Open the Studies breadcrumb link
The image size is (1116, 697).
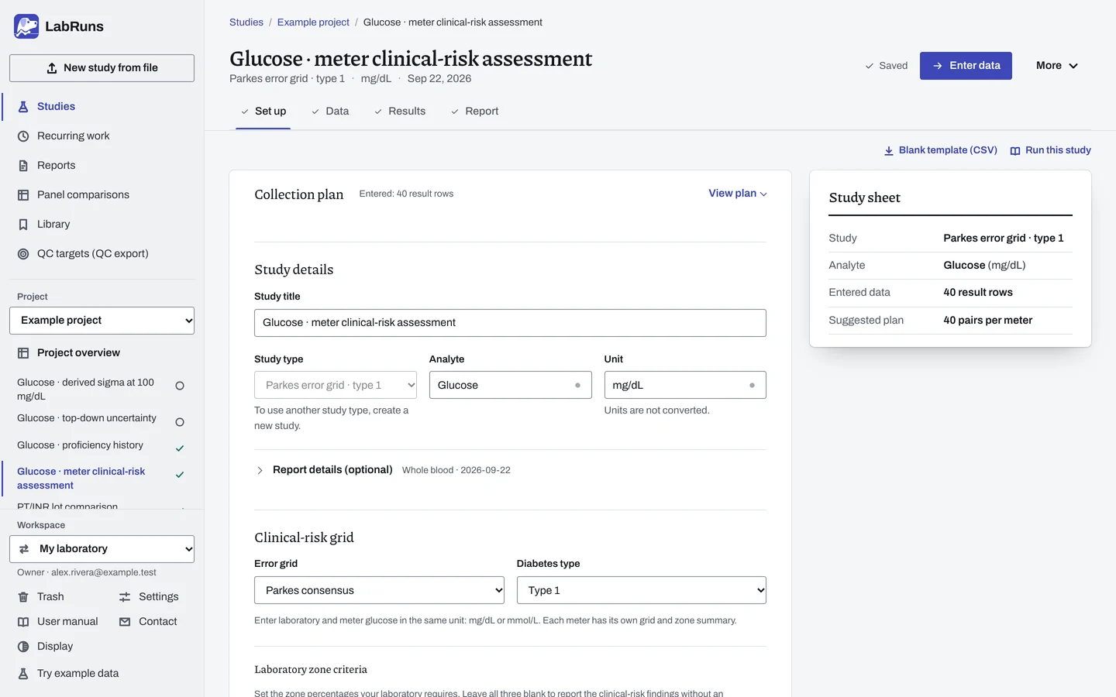click(246, 22)
